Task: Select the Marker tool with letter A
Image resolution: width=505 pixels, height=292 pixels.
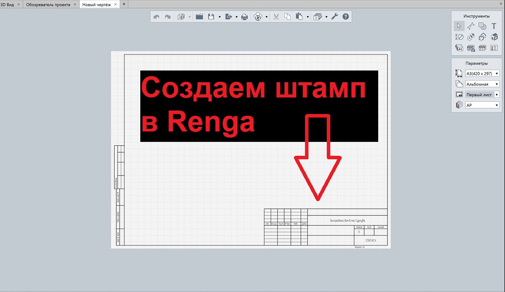Action: pos(471,37)
